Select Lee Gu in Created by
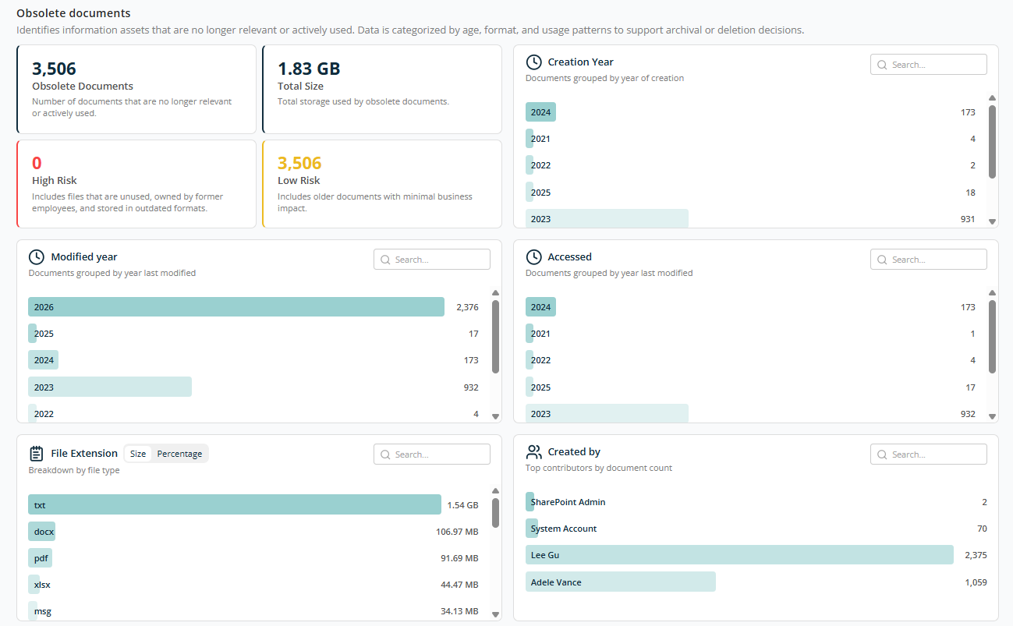 coord(756,555)
